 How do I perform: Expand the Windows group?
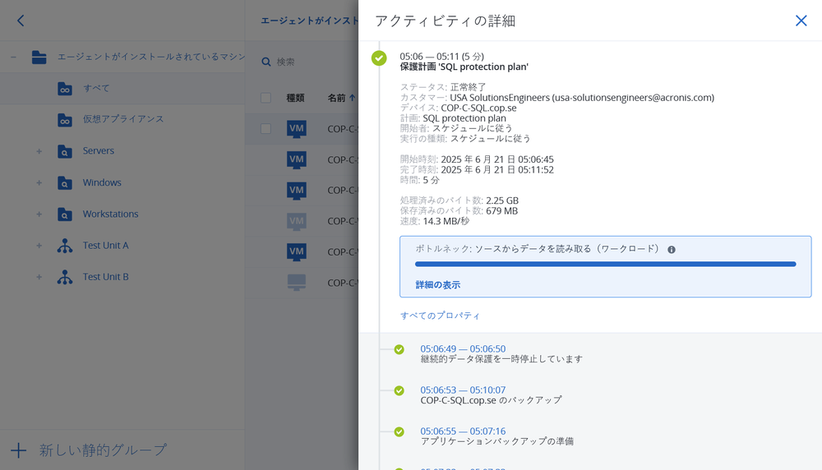(x=39, y=183)
